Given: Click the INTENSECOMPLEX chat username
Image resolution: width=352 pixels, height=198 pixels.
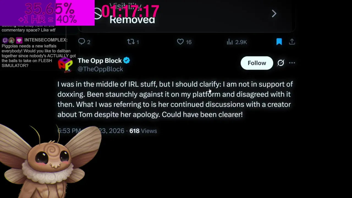Looking at the screenshot, I should [46, 40].
